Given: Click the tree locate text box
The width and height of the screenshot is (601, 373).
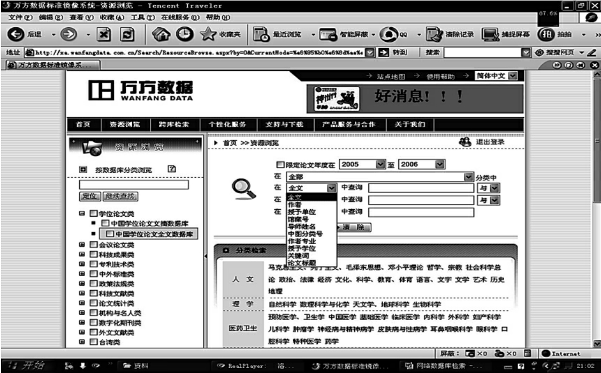Looking at the screenshot, I should pos(134,185).
